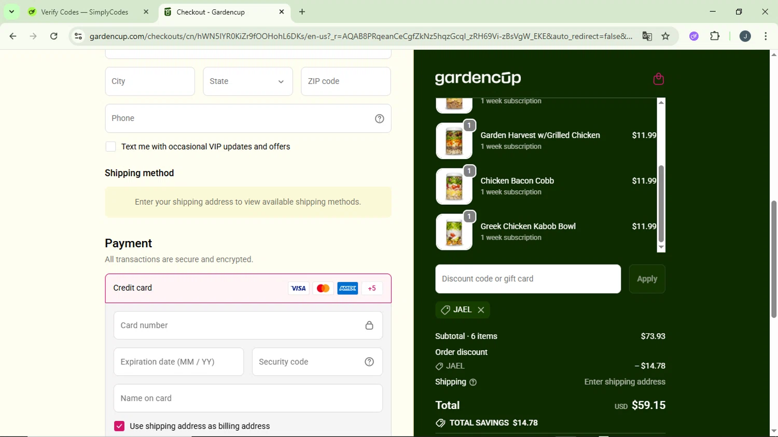
Task: Click into the ZIP code field
Action: (x=346, y=81)
